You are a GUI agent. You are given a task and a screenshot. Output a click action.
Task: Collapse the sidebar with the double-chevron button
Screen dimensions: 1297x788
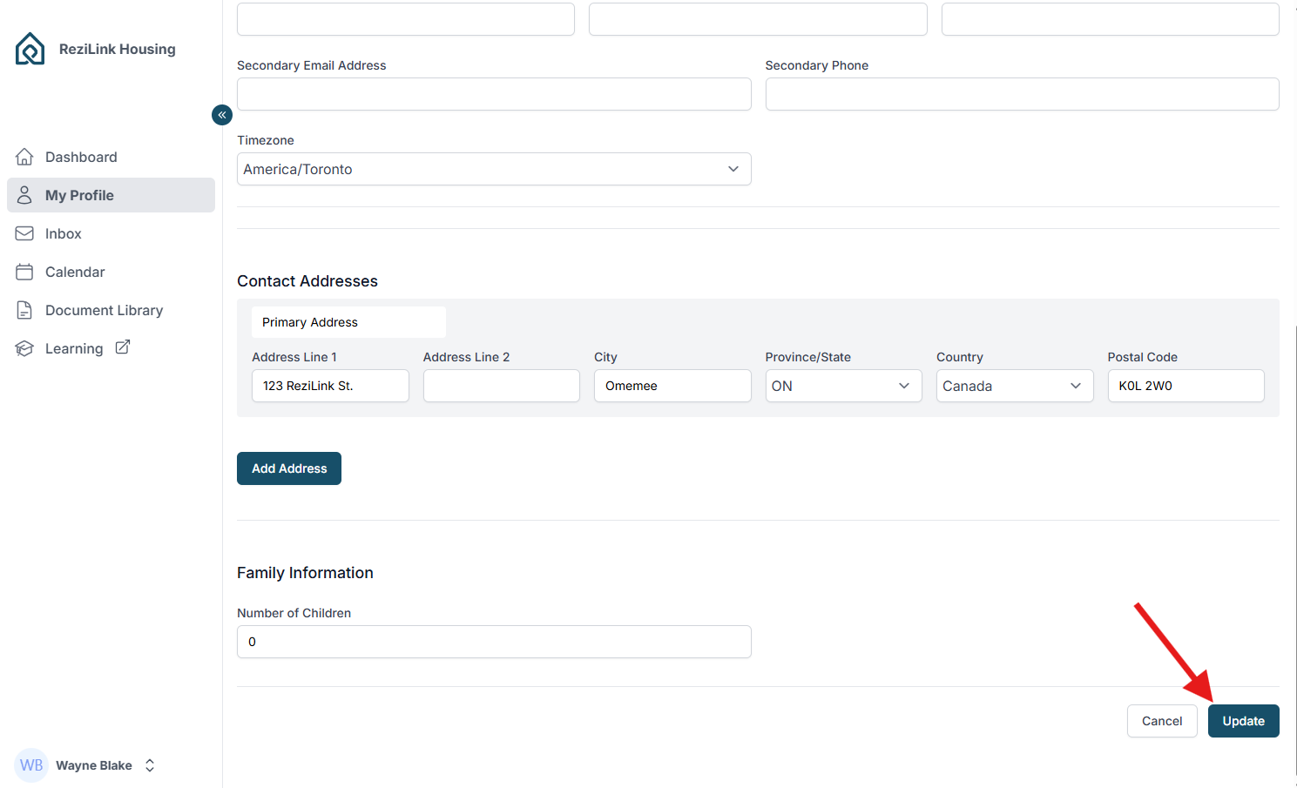coord(222,115)
